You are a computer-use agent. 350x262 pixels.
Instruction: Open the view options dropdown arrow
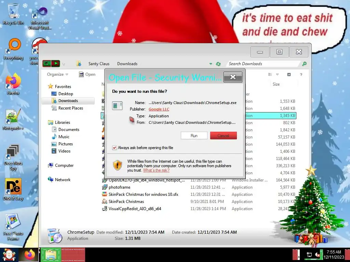point(278,74)
